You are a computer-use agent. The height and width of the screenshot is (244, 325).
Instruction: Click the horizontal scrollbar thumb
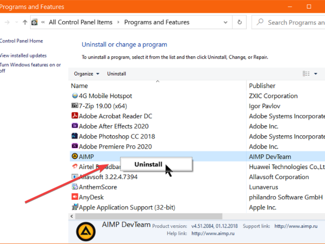click(x=148, y=216)
